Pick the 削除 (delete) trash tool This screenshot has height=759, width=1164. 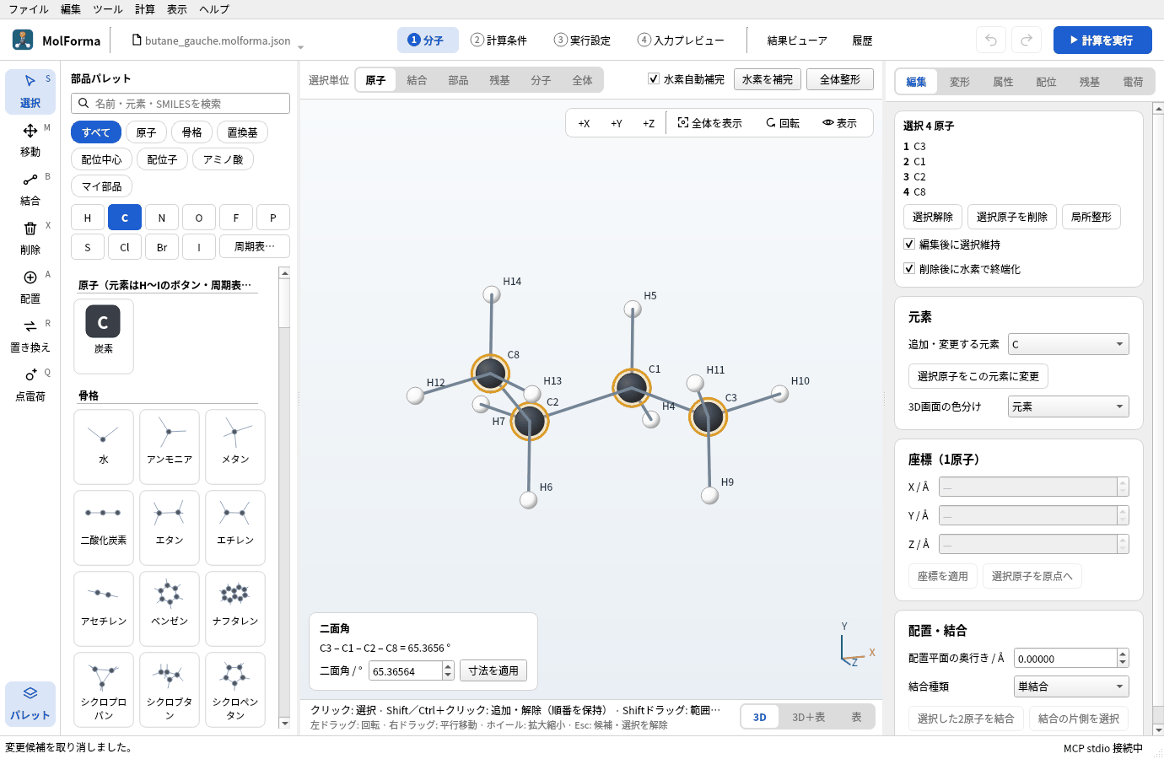[x=30, y=238]
